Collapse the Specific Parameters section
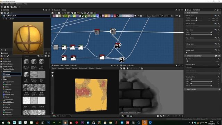Image resolution: width=222 pixels, height=125 pixels. [185, 56]
